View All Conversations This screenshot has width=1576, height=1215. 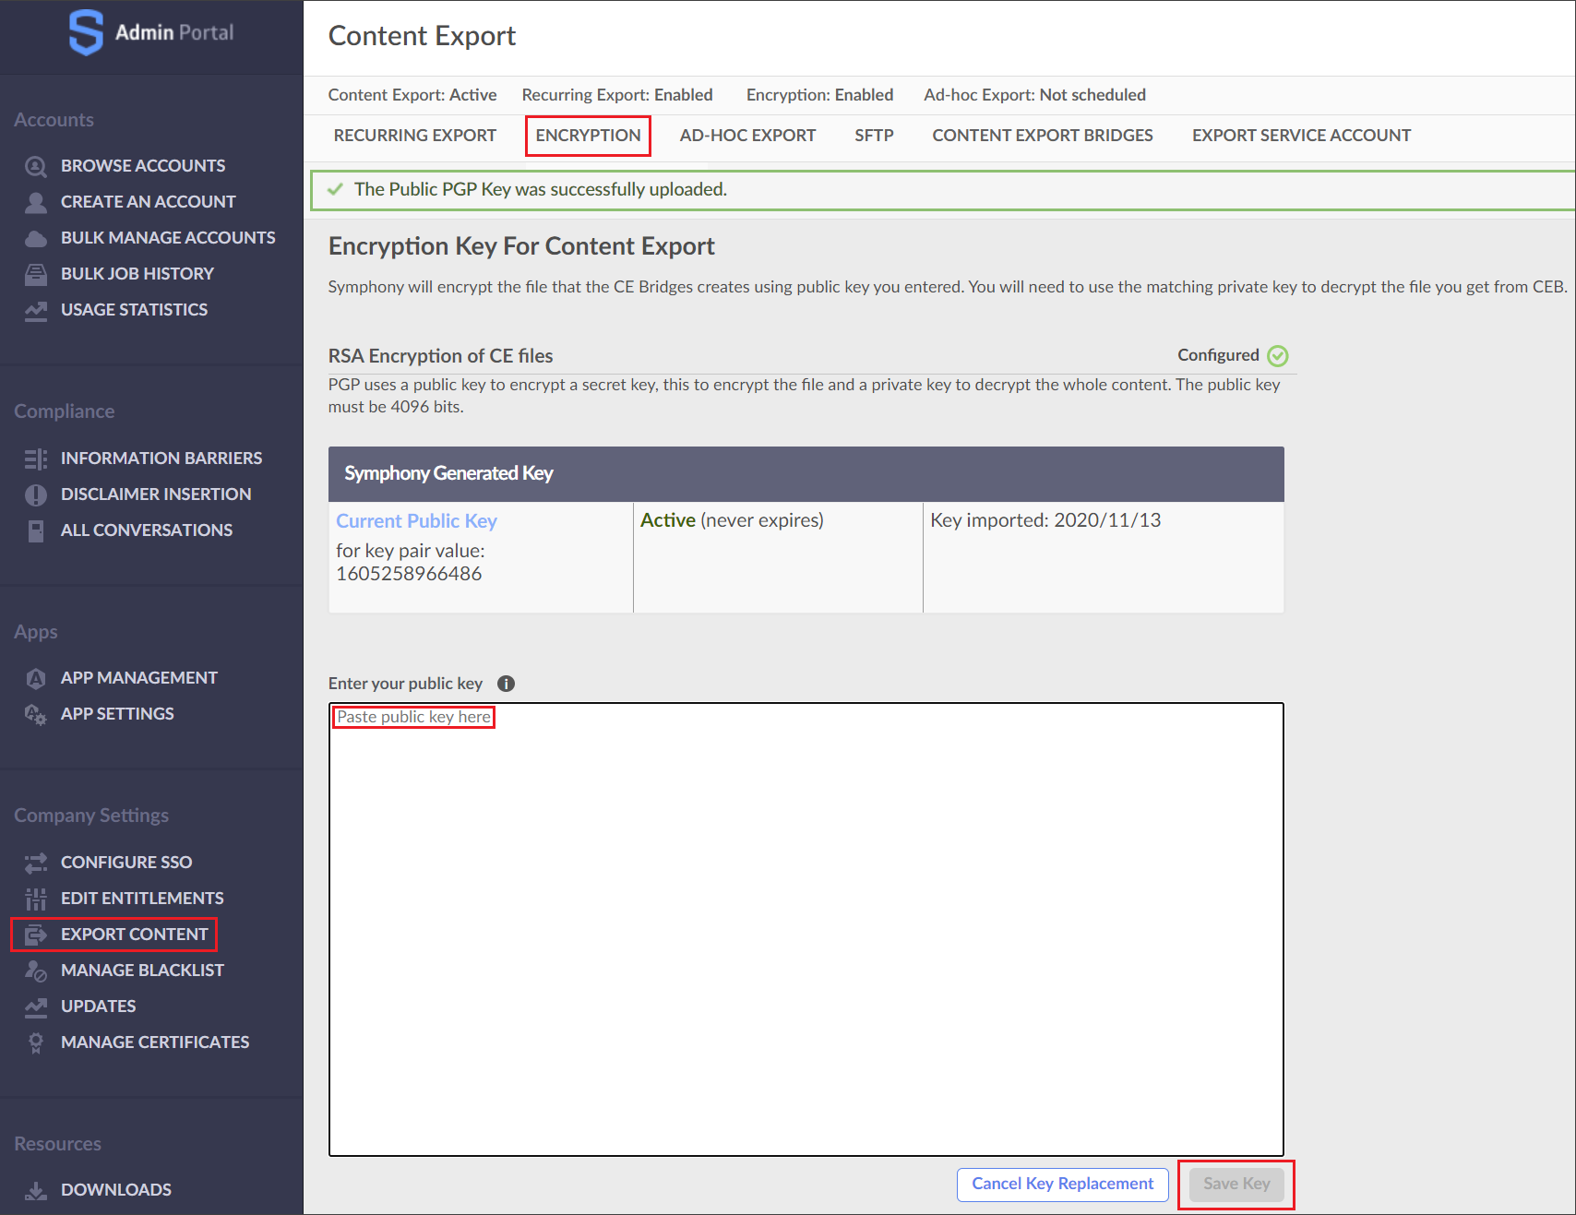click(147, 530)
